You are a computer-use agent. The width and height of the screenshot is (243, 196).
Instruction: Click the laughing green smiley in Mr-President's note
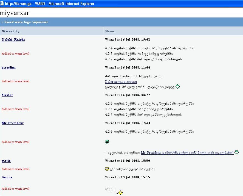tap(107, 142)
